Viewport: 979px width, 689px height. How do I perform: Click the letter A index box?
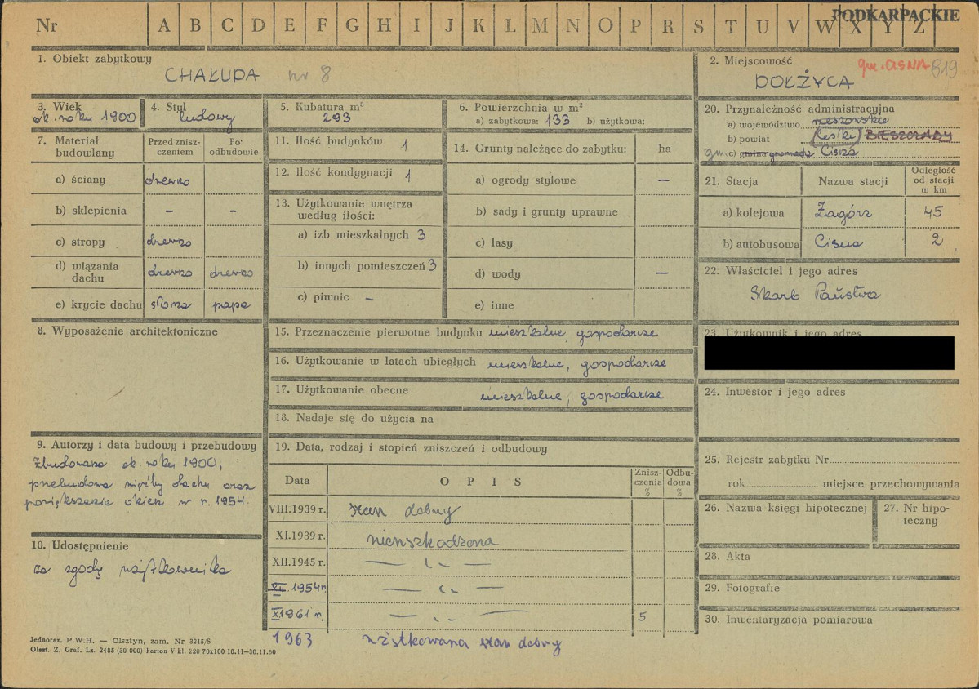pyautogui.click(x=164, y=26)
